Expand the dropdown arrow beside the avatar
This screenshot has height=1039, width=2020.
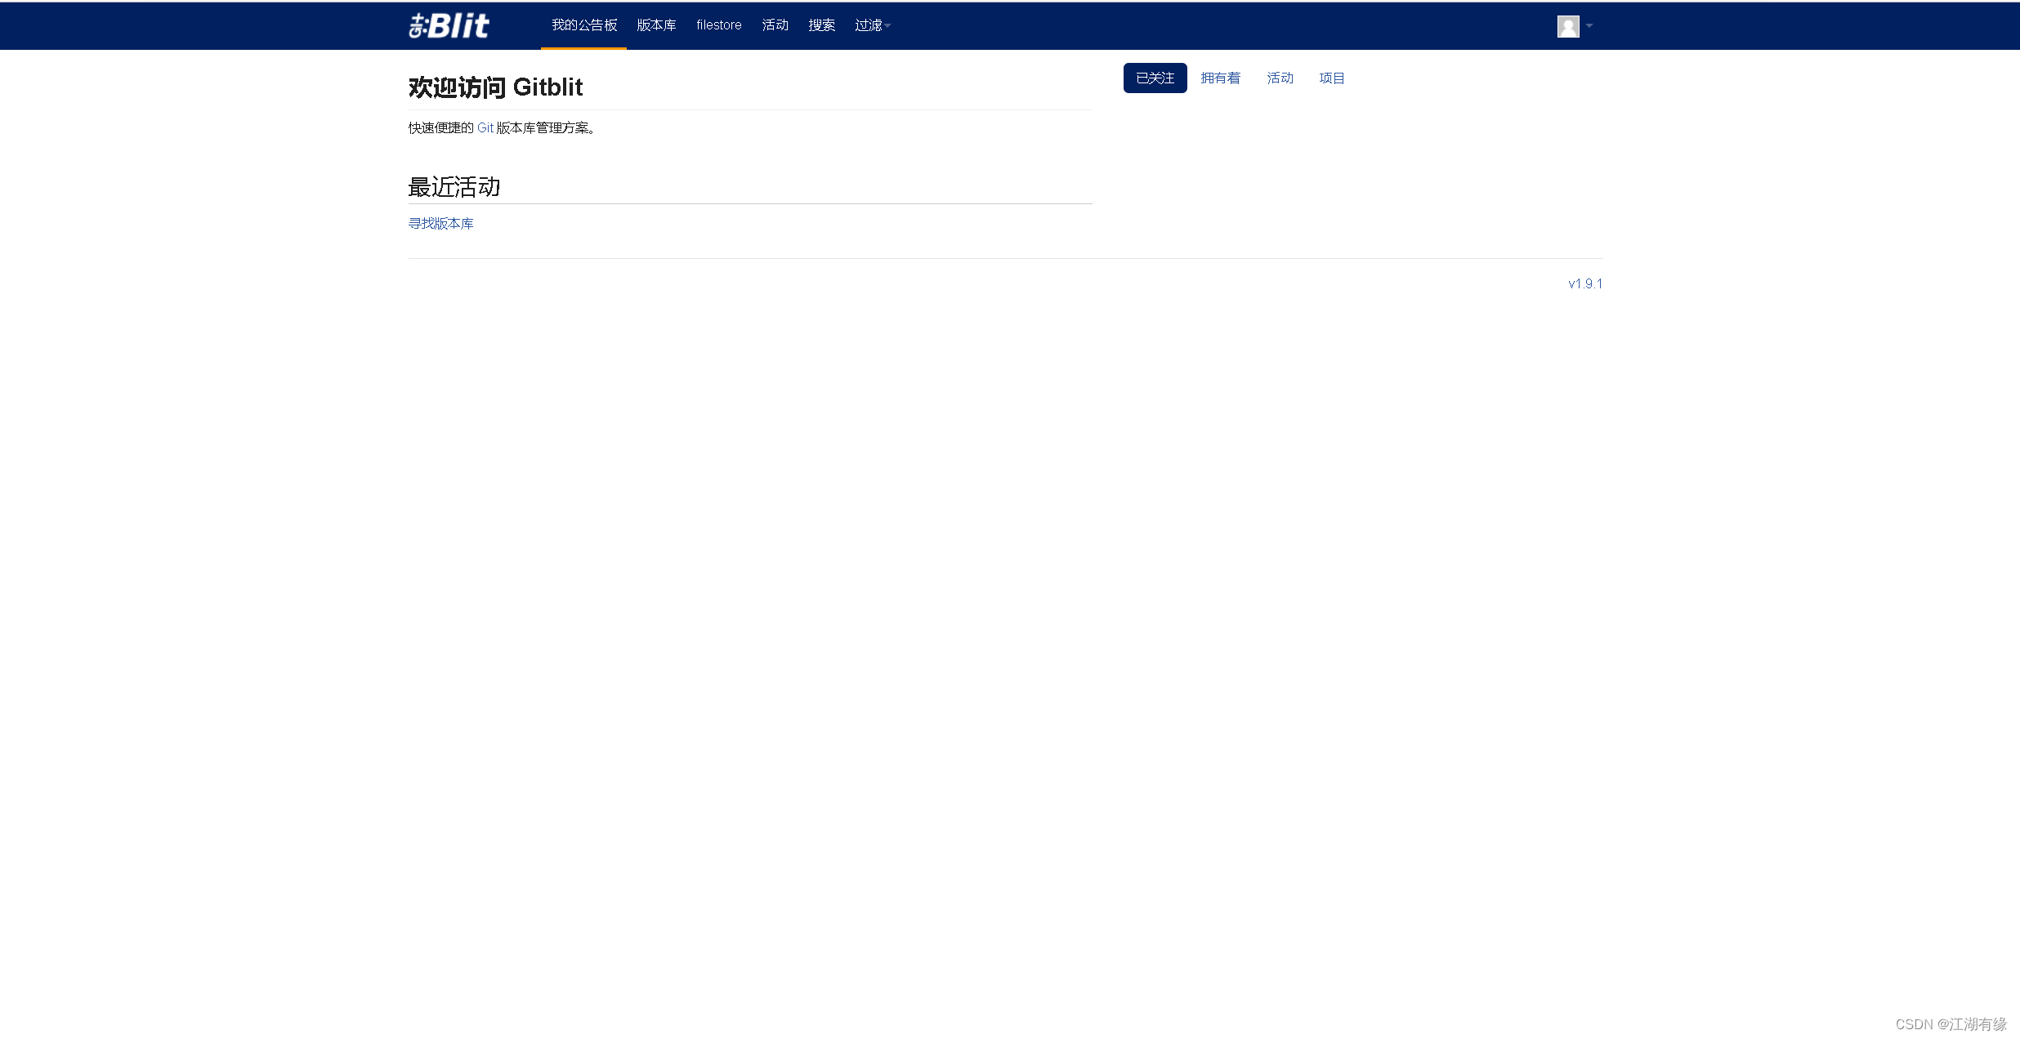click(1589, 26)
